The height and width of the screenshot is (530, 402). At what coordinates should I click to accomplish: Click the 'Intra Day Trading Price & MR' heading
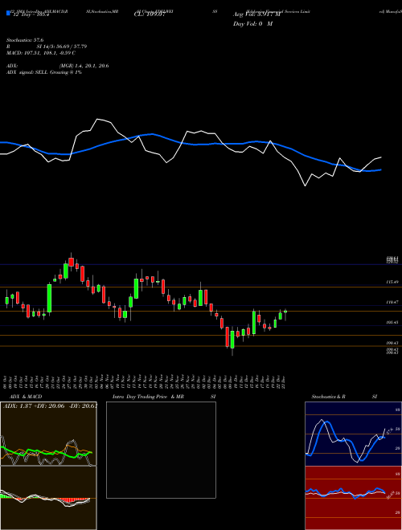point(148,397)
